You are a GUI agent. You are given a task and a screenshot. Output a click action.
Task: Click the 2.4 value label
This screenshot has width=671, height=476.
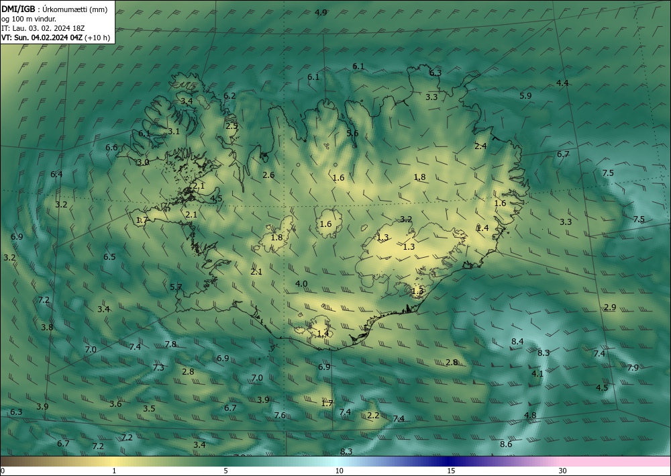pyautogui.click(x=480, y=146)
